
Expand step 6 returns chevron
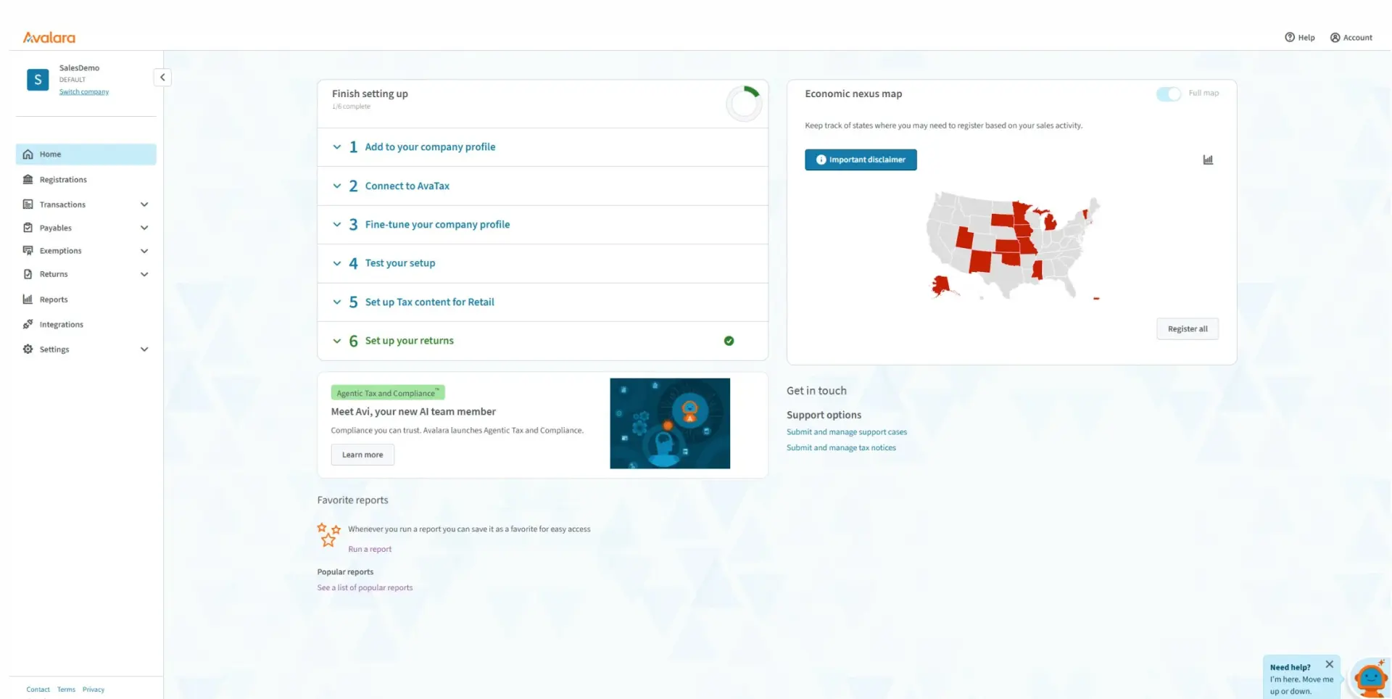[x=336, y=341]
